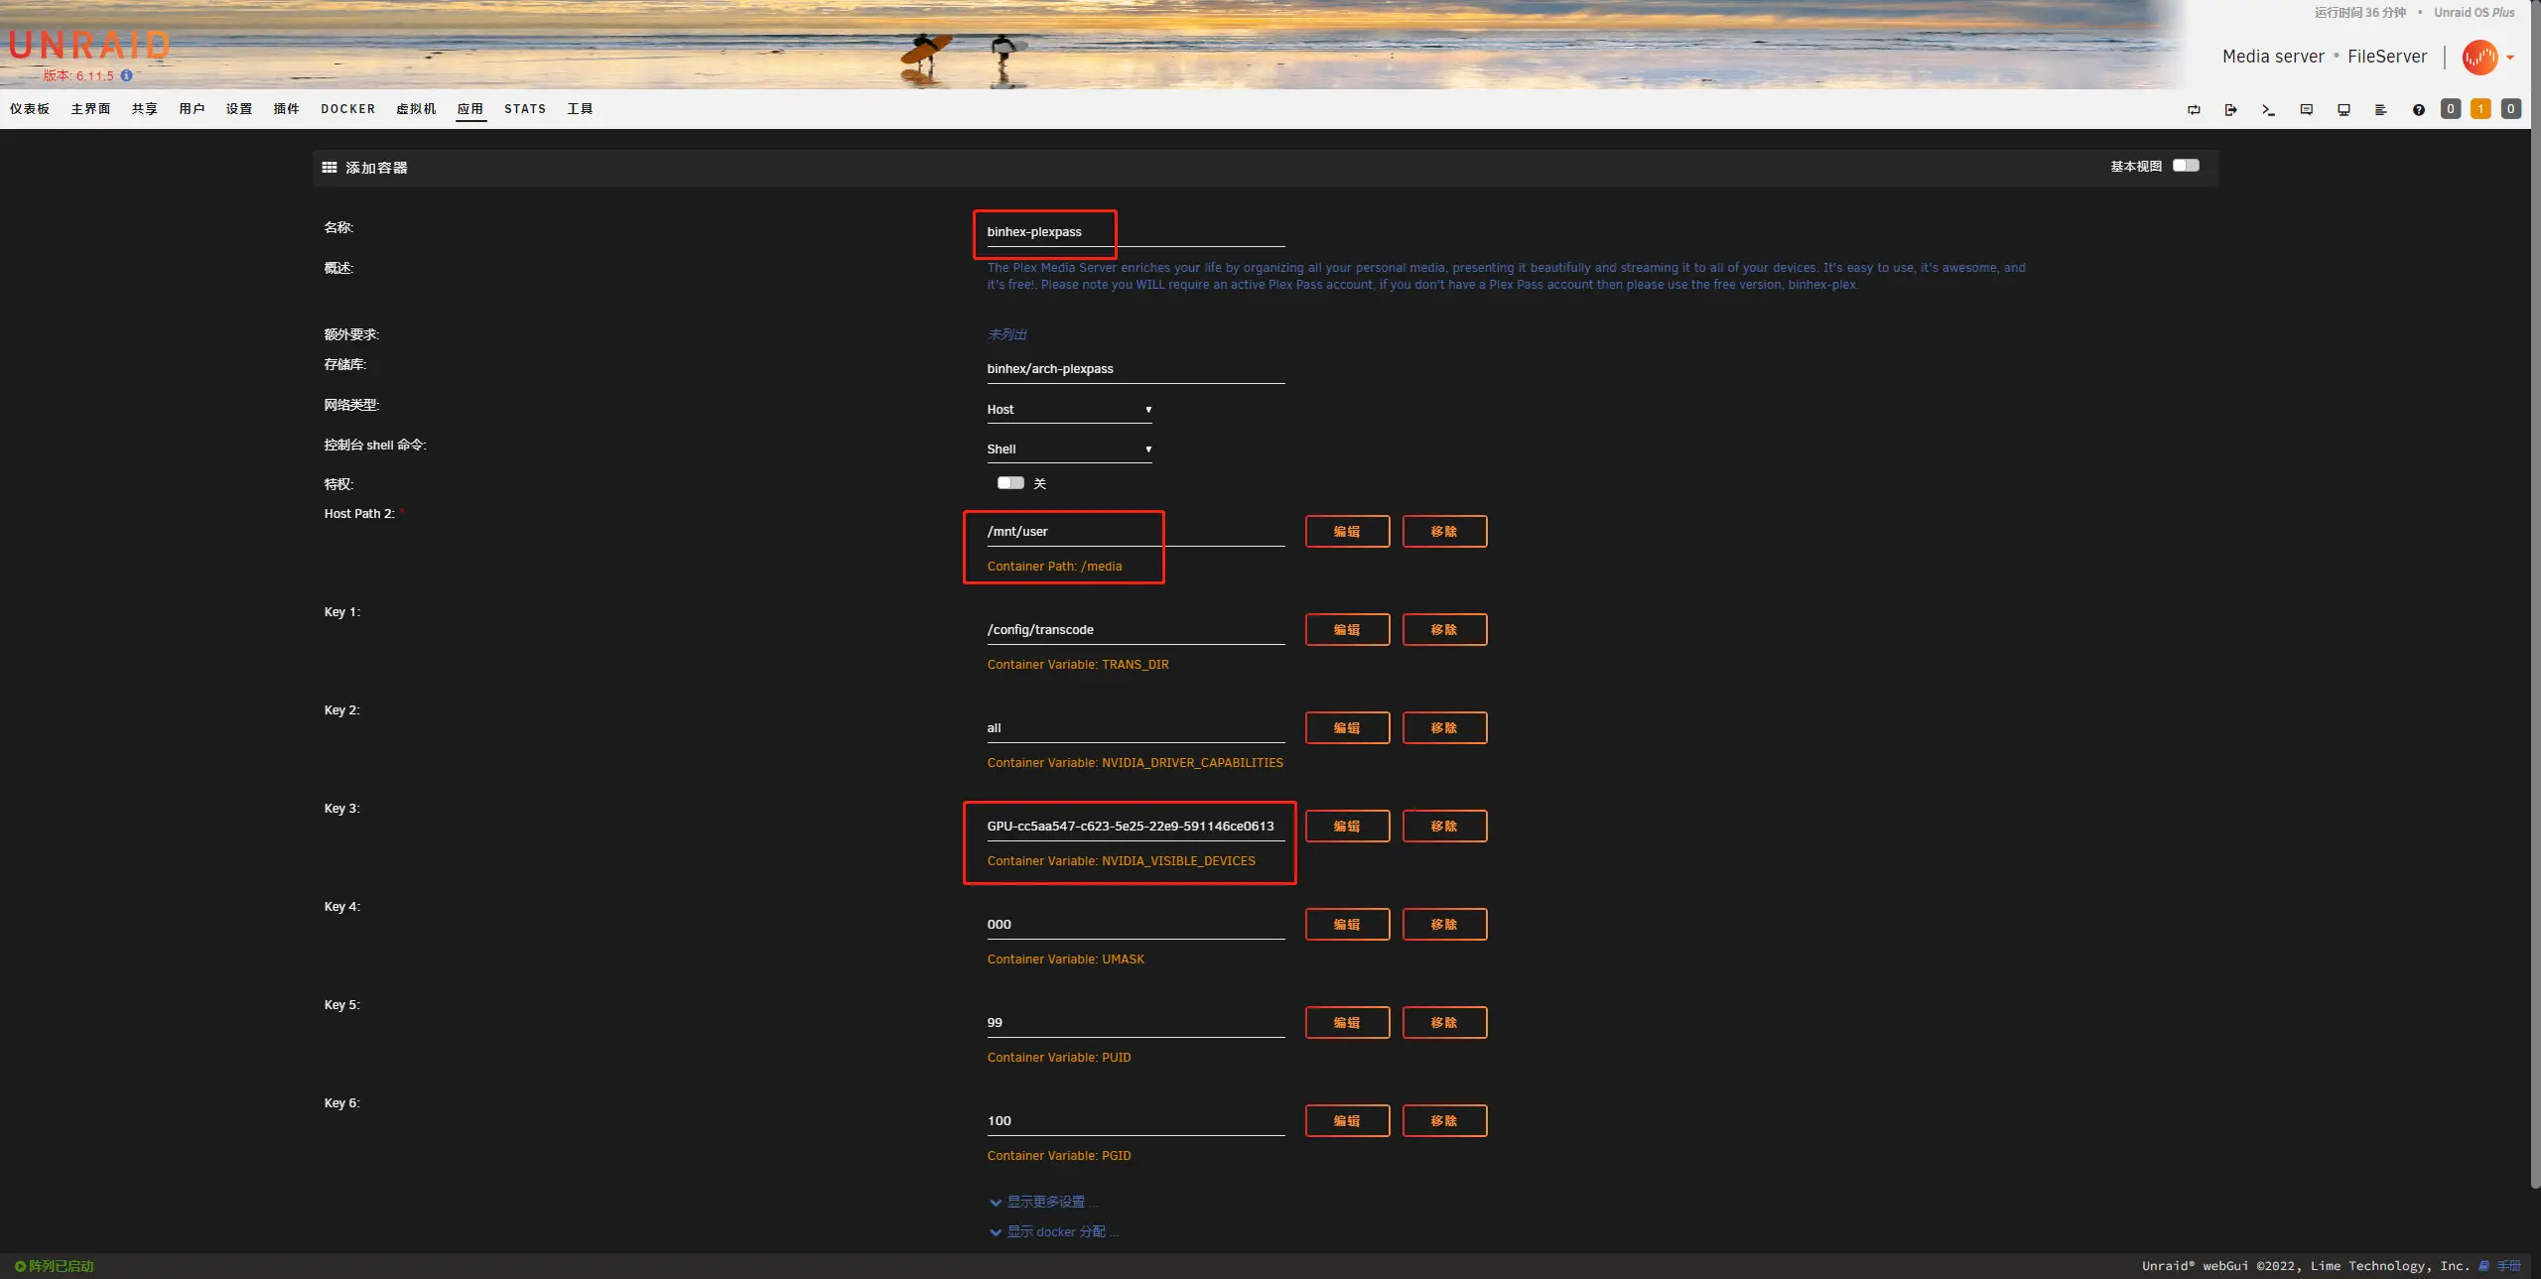Click the help question mark icon
Viewport: 2541px width, 1279px height.
(2418, 109)
